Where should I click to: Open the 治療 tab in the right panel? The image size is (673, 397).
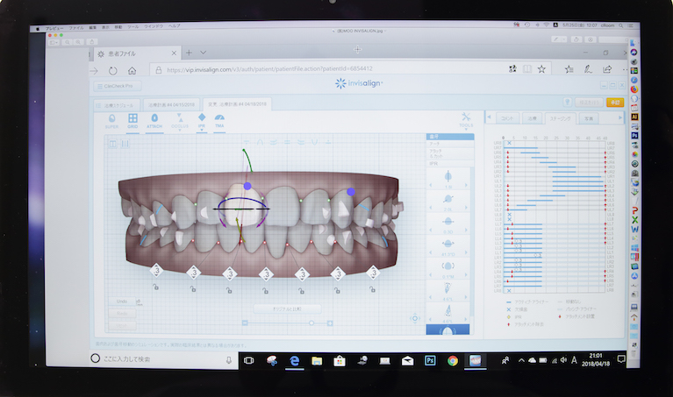[x=533, y=118]
